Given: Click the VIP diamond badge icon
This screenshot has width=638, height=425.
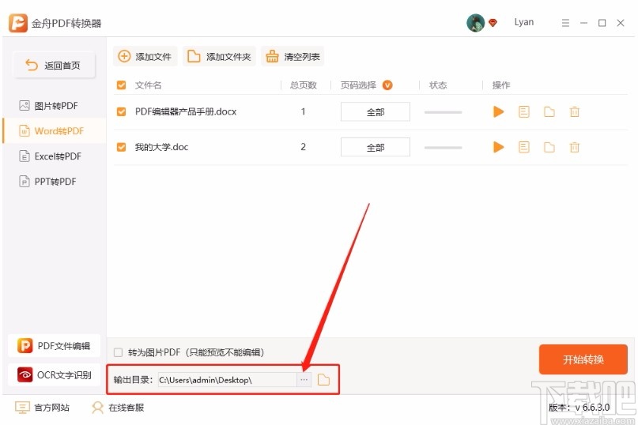Looking at the screenshot, I should click(x=493, y=23).
